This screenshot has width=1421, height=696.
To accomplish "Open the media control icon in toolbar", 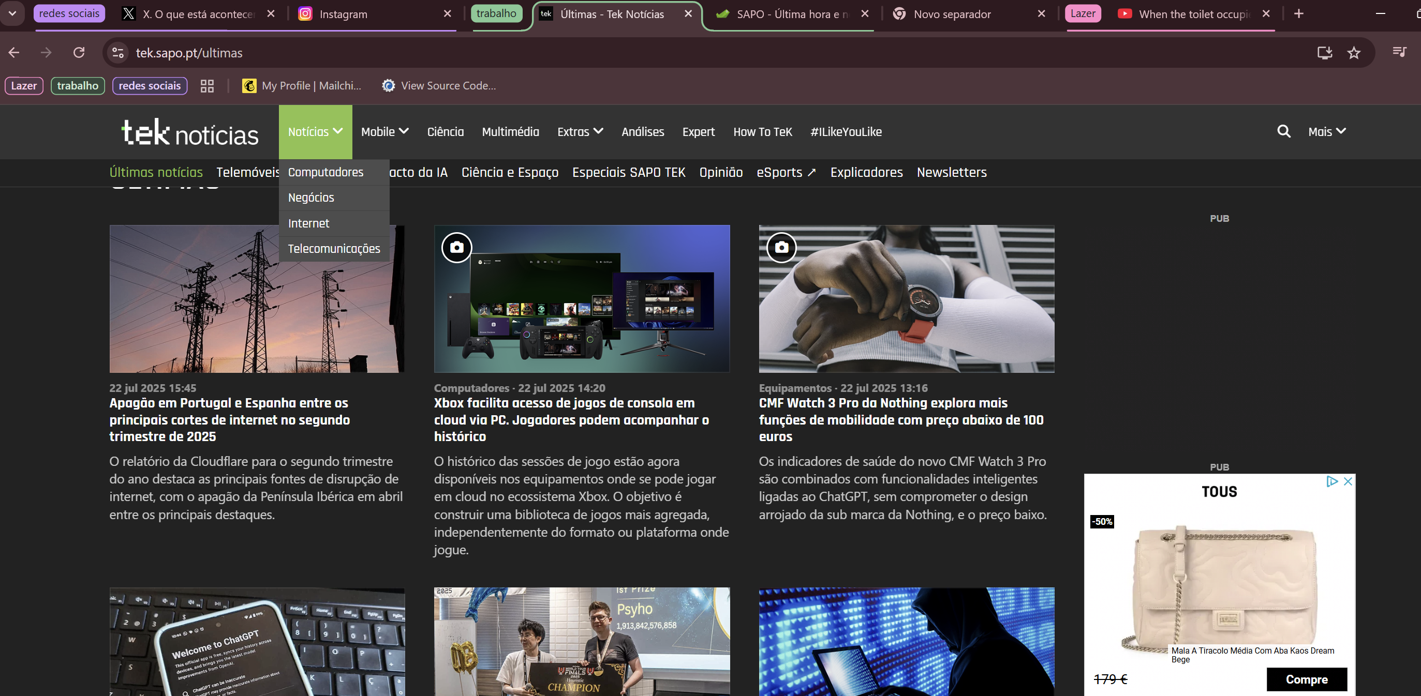I will [x=1399, y=52].
